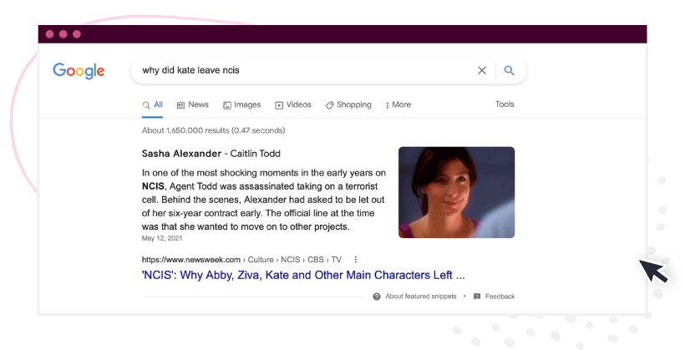
Task: Click the Images tab icon
Action: [226, 105]
